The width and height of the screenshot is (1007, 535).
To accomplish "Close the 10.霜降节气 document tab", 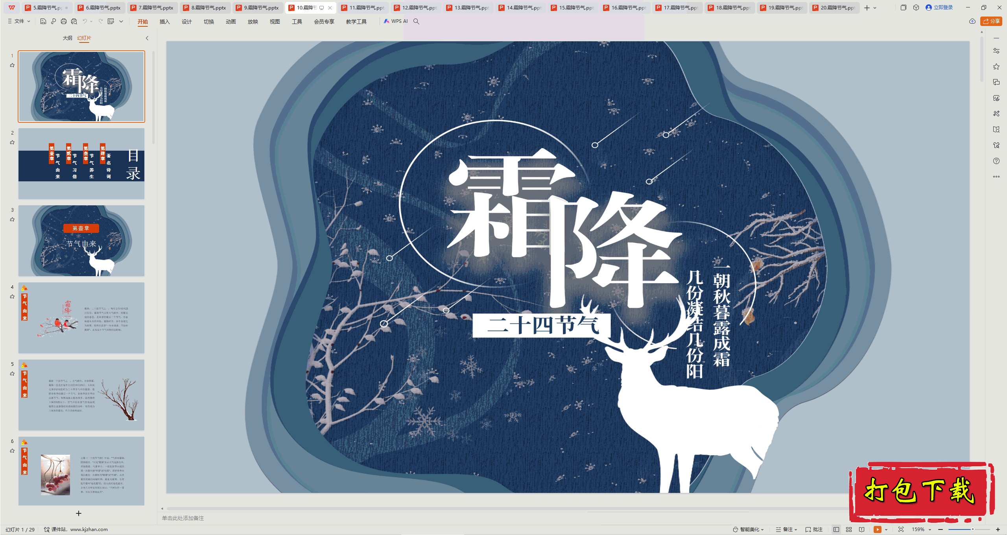I will pos(330,7).
